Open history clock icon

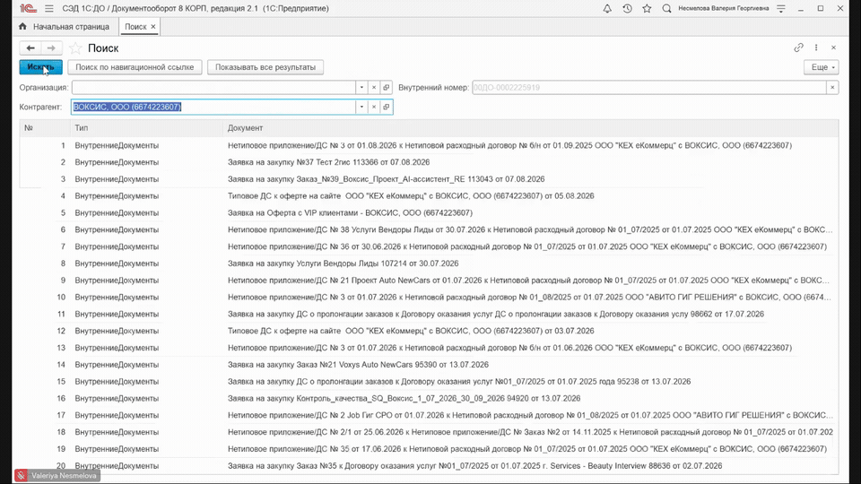tap(627, 8)
